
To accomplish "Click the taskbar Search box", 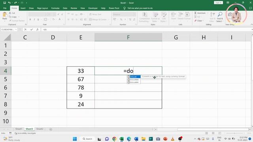I will pos(87,139).
